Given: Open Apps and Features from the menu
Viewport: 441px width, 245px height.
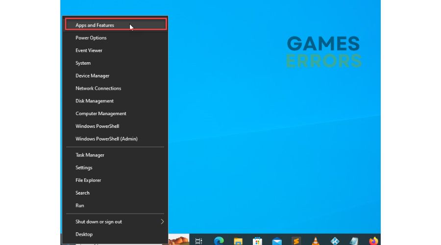Looking at the screenshot, I should tap(115, 25).
